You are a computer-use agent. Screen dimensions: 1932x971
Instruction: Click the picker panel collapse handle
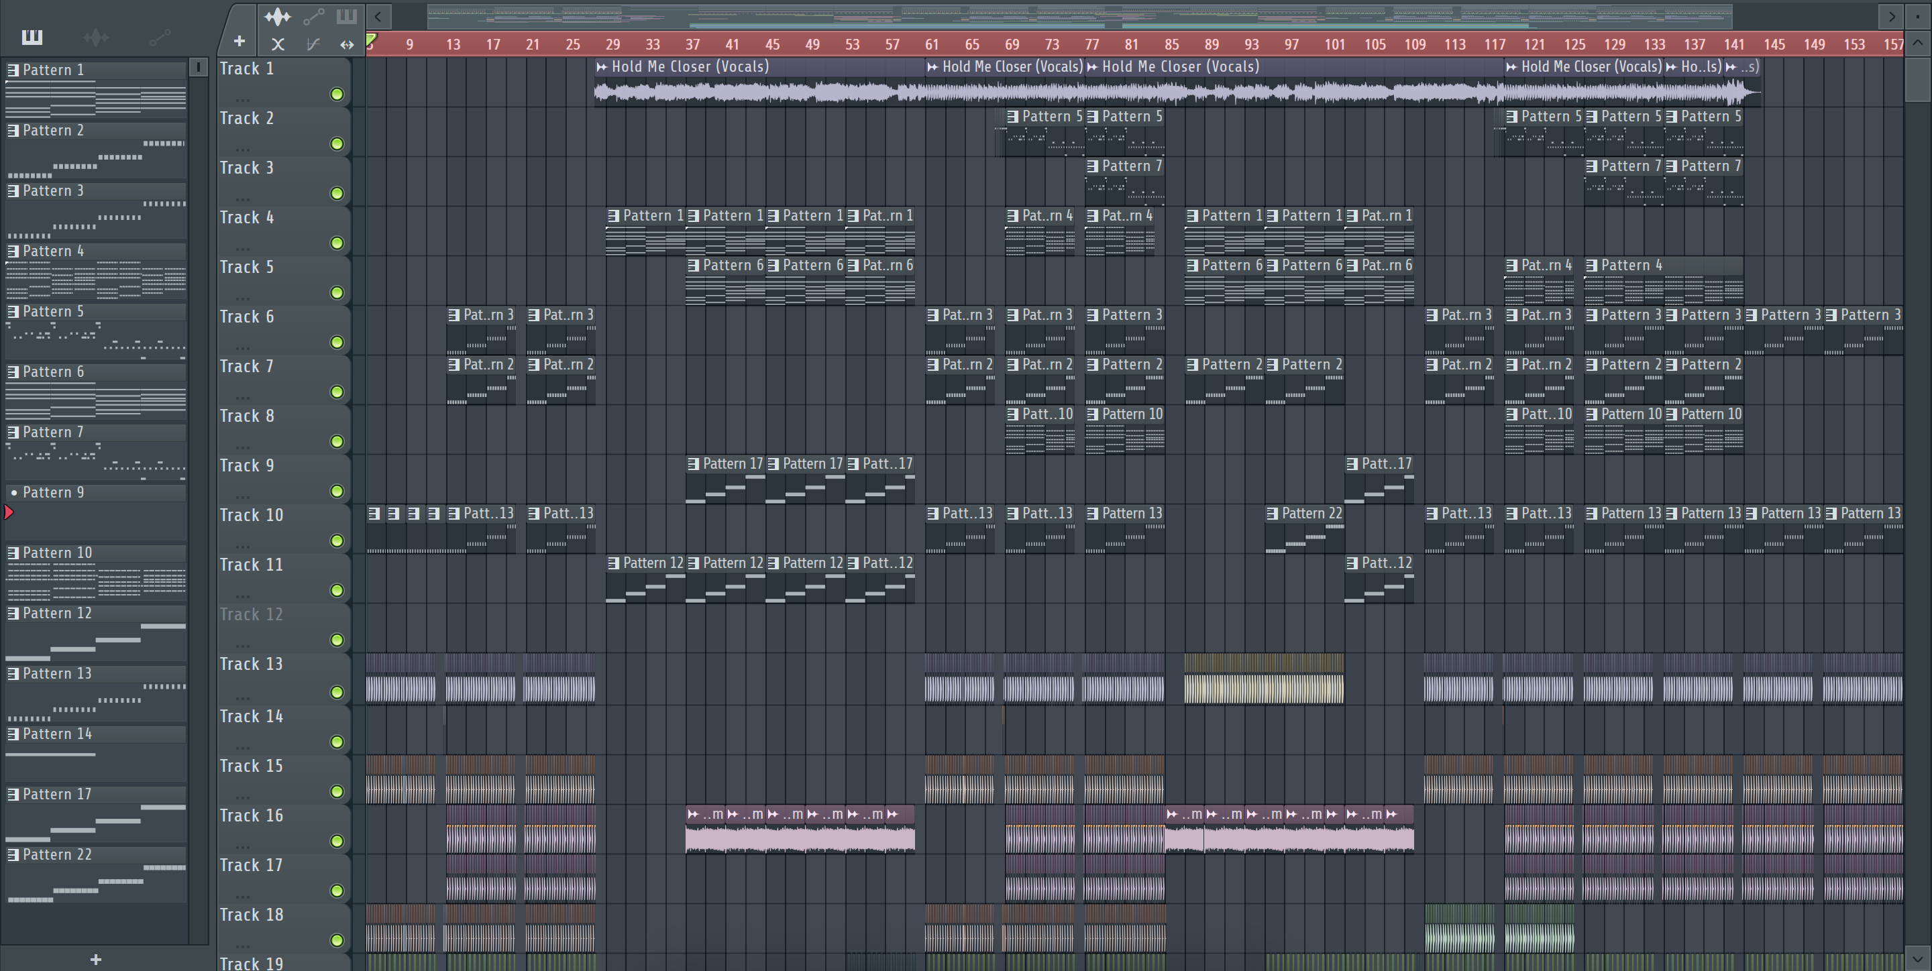[x=198, y=67]
